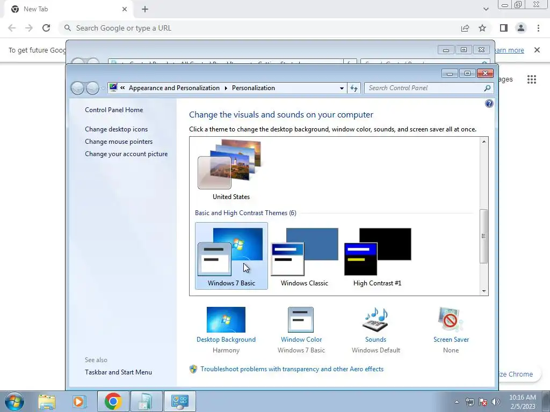Click the Desktop Background text link
Viewport: 550px width, 412px height.
tap(226, 340)
